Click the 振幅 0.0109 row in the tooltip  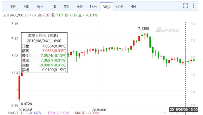[44, 70]
